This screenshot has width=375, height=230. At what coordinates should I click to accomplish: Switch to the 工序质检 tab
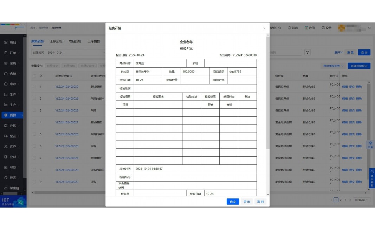pyautogui.click(x=56, y=41)
